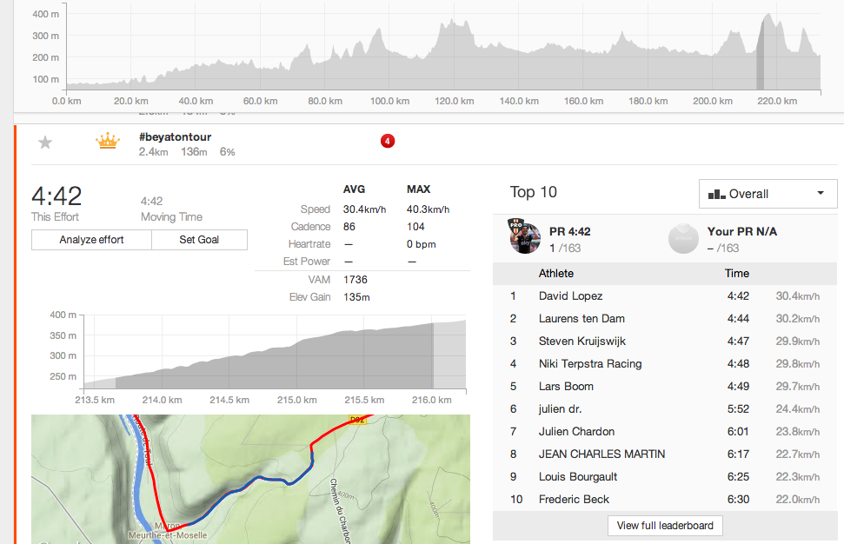This screenshot has height=544, width=844.
Task: Open Lars Boom's athlete profile
Action: (566, 387)
